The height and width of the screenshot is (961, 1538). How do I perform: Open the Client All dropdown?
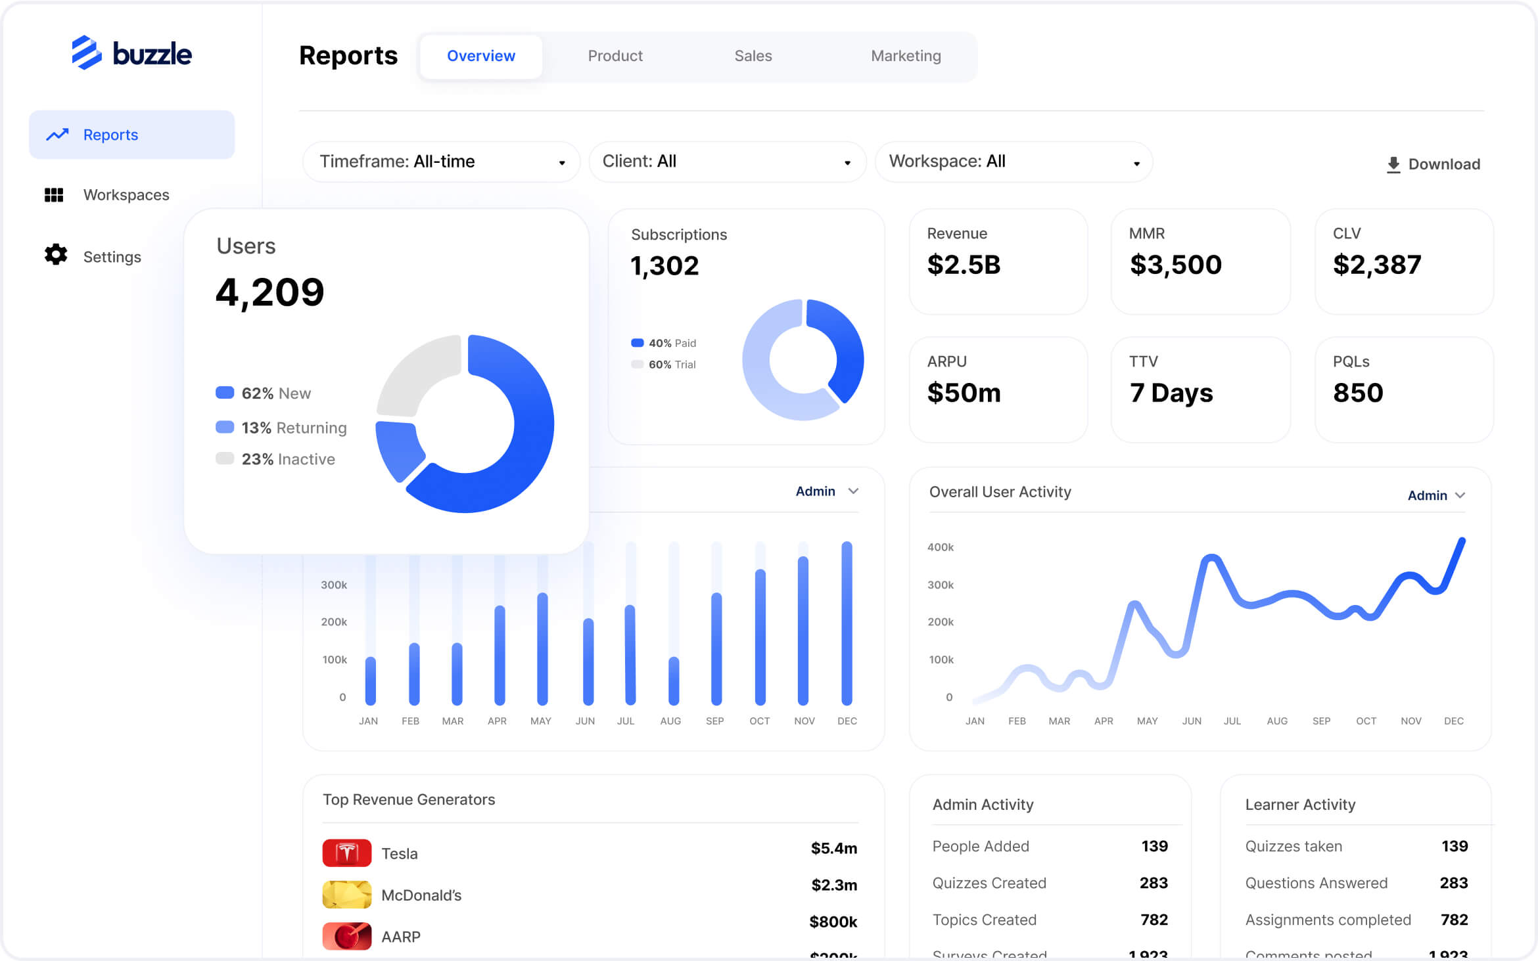(x=727, y=162)
